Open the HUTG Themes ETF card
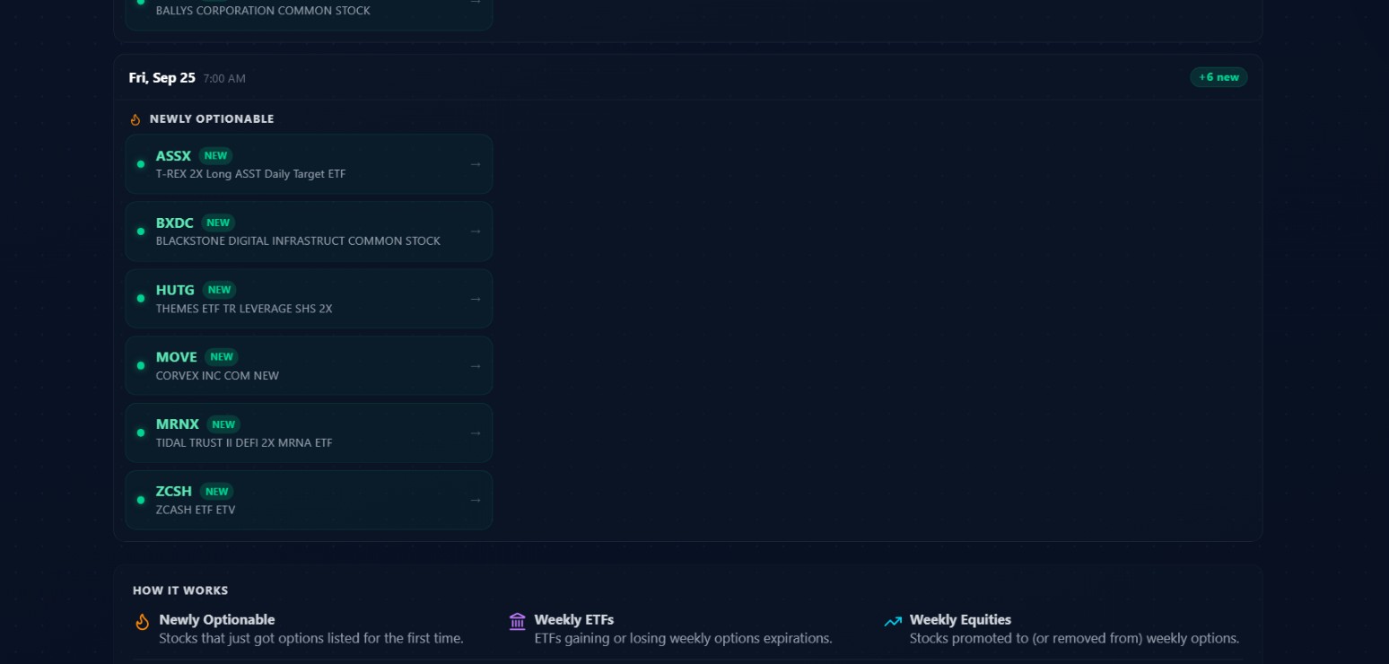Viewport: 1389px width, 664px height. pos(309,299)
